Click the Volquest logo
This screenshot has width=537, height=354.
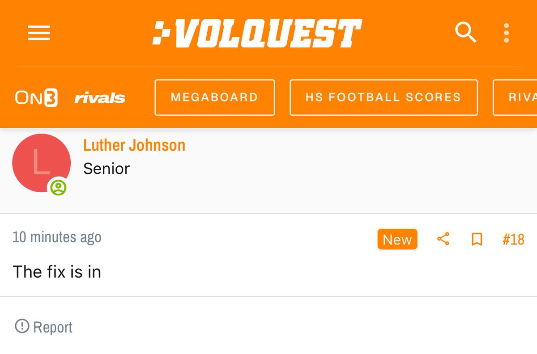point(257,33)
